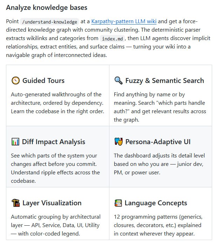Open the Karpathy-pattern LLM wiki link
The image size is (223, 245).
[124, 21]
